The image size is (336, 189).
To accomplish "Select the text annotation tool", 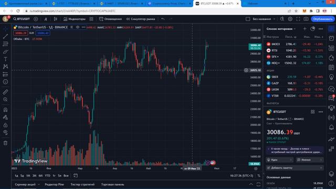I will (6, 59).
